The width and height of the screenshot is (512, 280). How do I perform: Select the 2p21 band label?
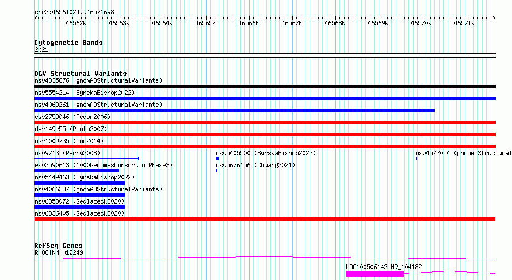point(41,50)
